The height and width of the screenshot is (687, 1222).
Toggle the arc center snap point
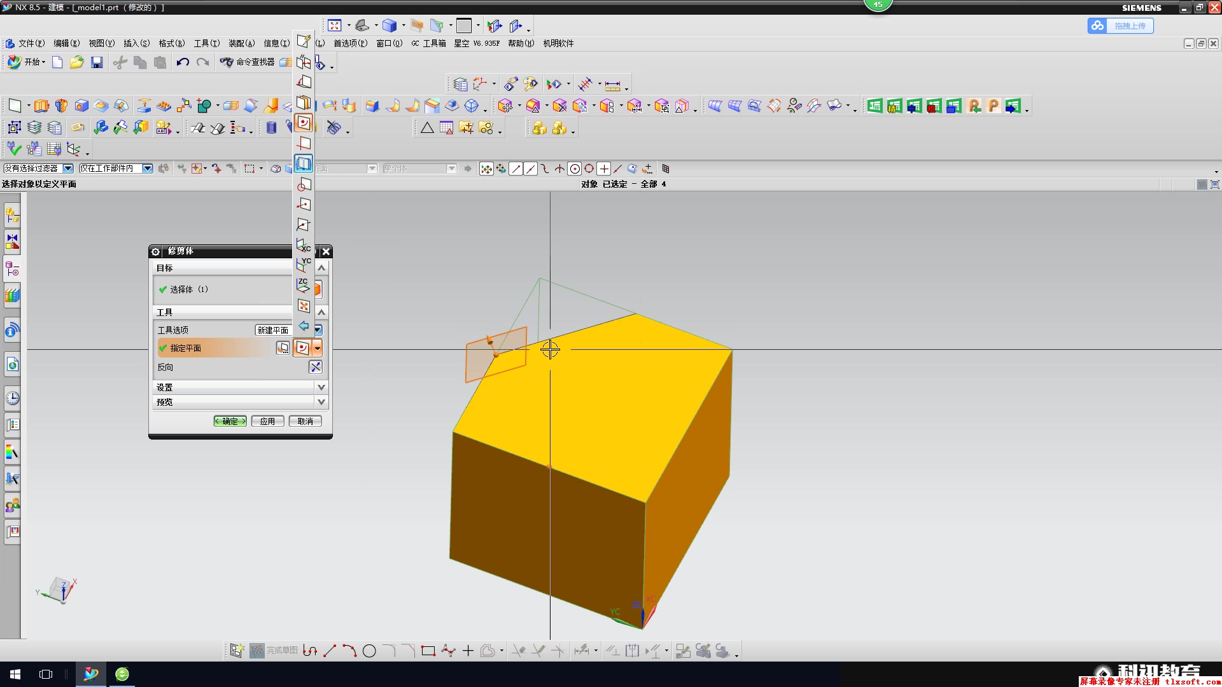[574, 169]
